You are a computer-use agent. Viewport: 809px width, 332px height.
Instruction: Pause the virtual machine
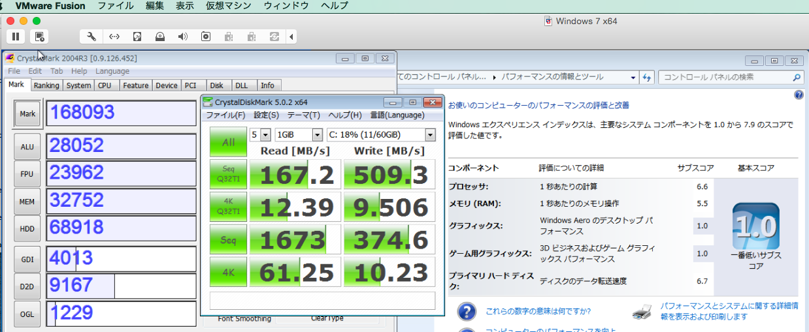click(16, 37)
